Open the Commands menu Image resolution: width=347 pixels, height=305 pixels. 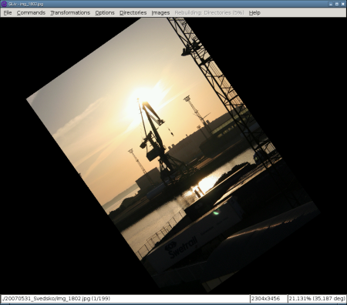(31, 12)
